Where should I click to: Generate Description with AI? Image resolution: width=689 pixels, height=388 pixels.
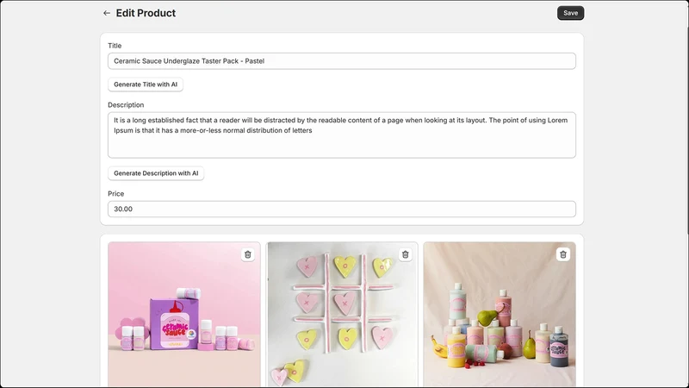[156, 173]
